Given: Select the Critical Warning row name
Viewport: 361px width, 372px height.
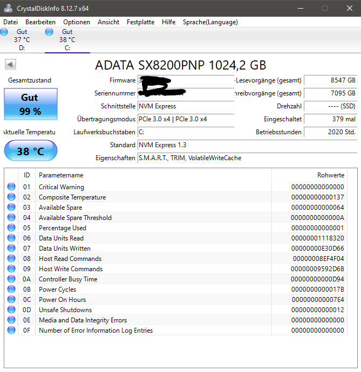Looking at the screenshot, I should [x=62, y=187].
